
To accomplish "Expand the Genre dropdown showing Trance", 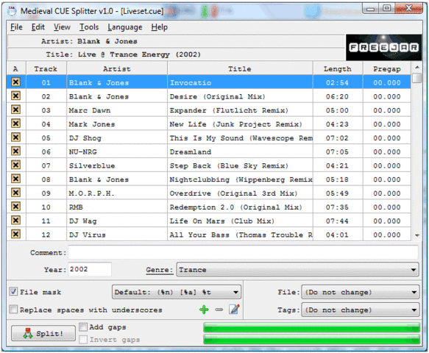I will click(x=298, y=270).
